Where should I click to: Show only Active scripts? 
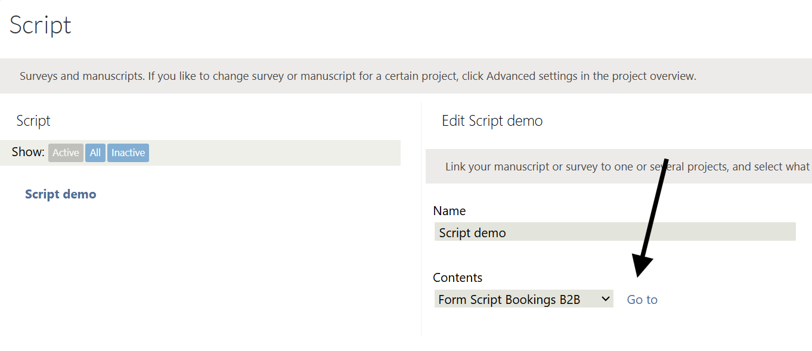66,153
